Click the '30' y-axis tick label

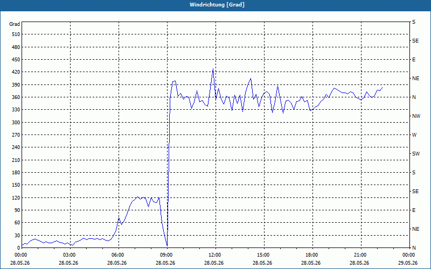tap(17, 235)
